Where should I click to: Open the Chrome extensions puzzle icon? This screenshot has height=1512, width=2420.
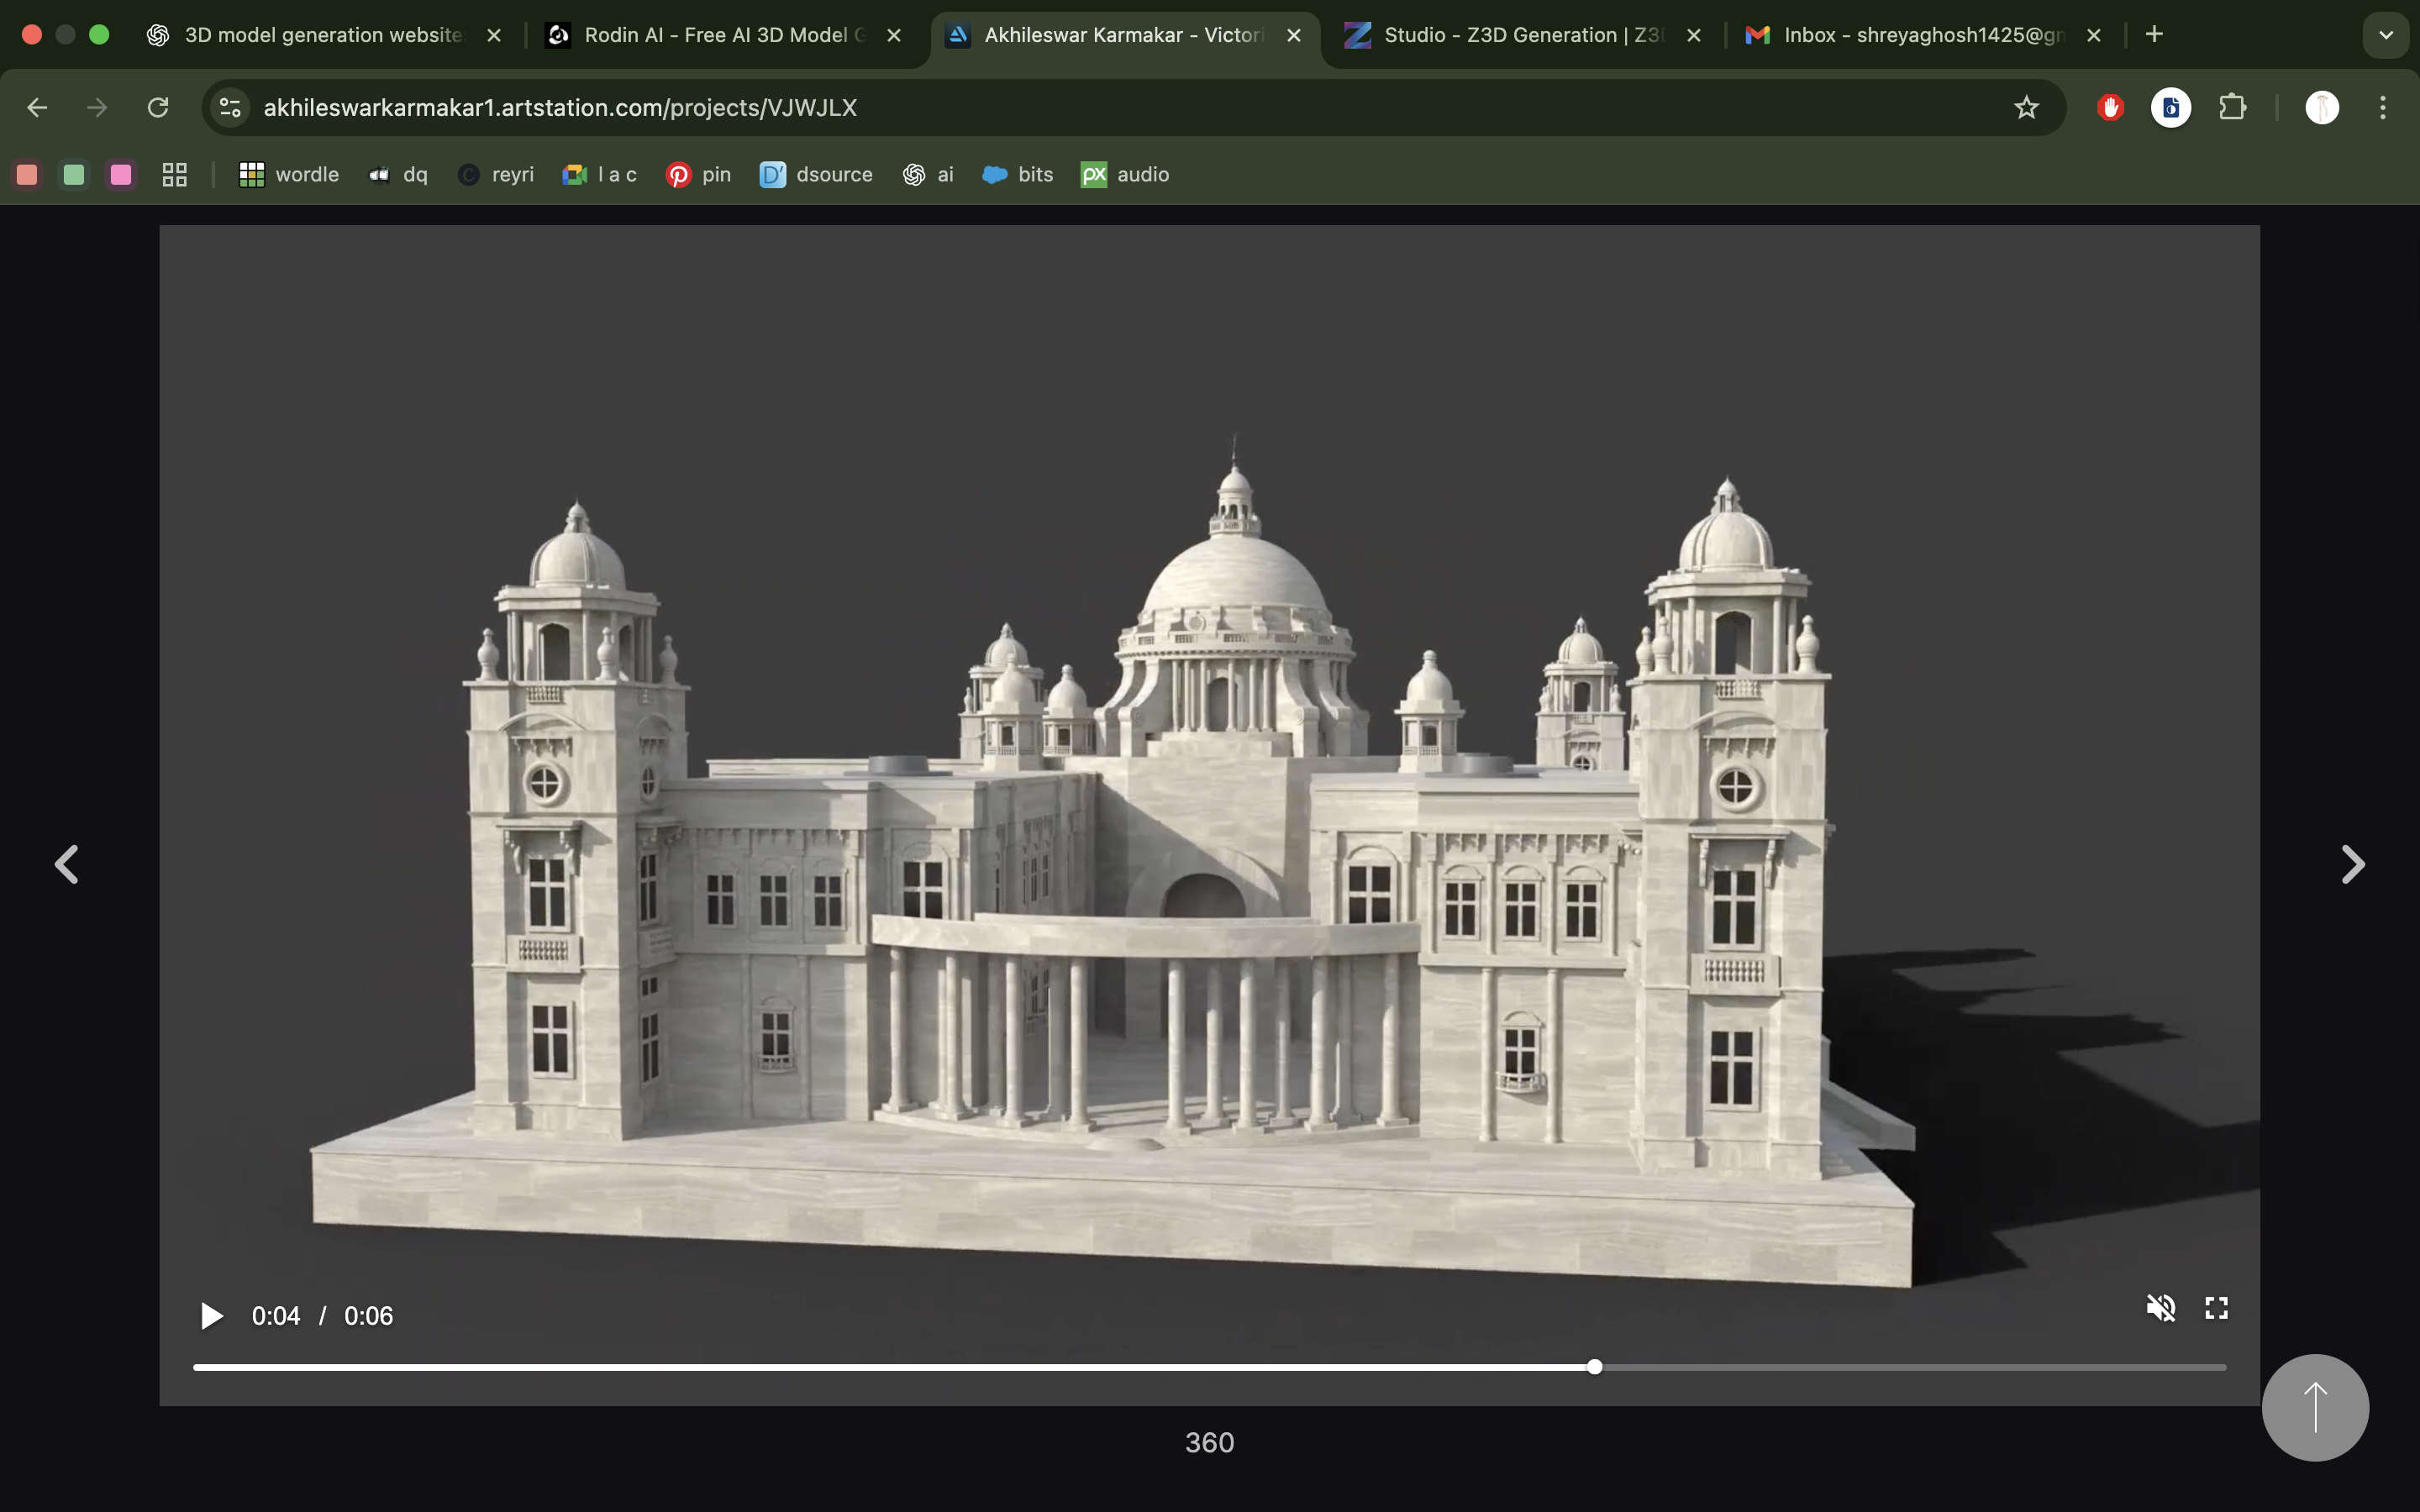click(2232, 108)
